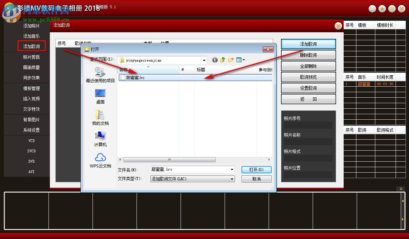Open 模板管理 in left sidebar
Viewport: 409px width, 239px height.
(x=32, y=88)
